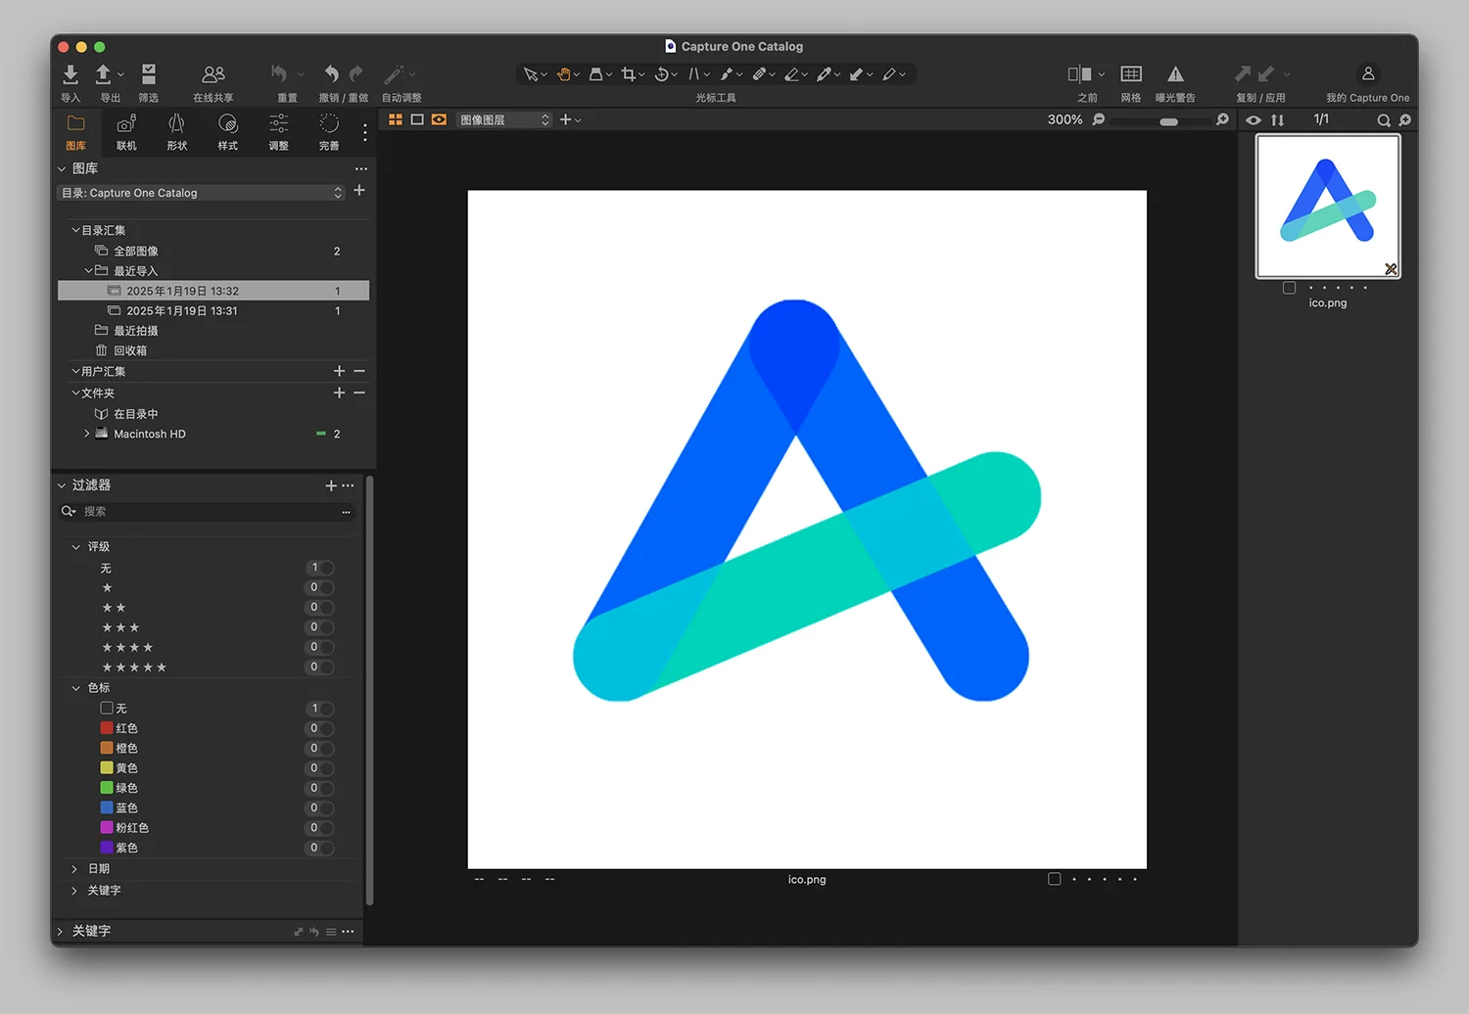Image resolution: width=1469 pixels, height=1014 pixels.
Task: Open the Library (图库) tool tab
Action: pos(75,131)
